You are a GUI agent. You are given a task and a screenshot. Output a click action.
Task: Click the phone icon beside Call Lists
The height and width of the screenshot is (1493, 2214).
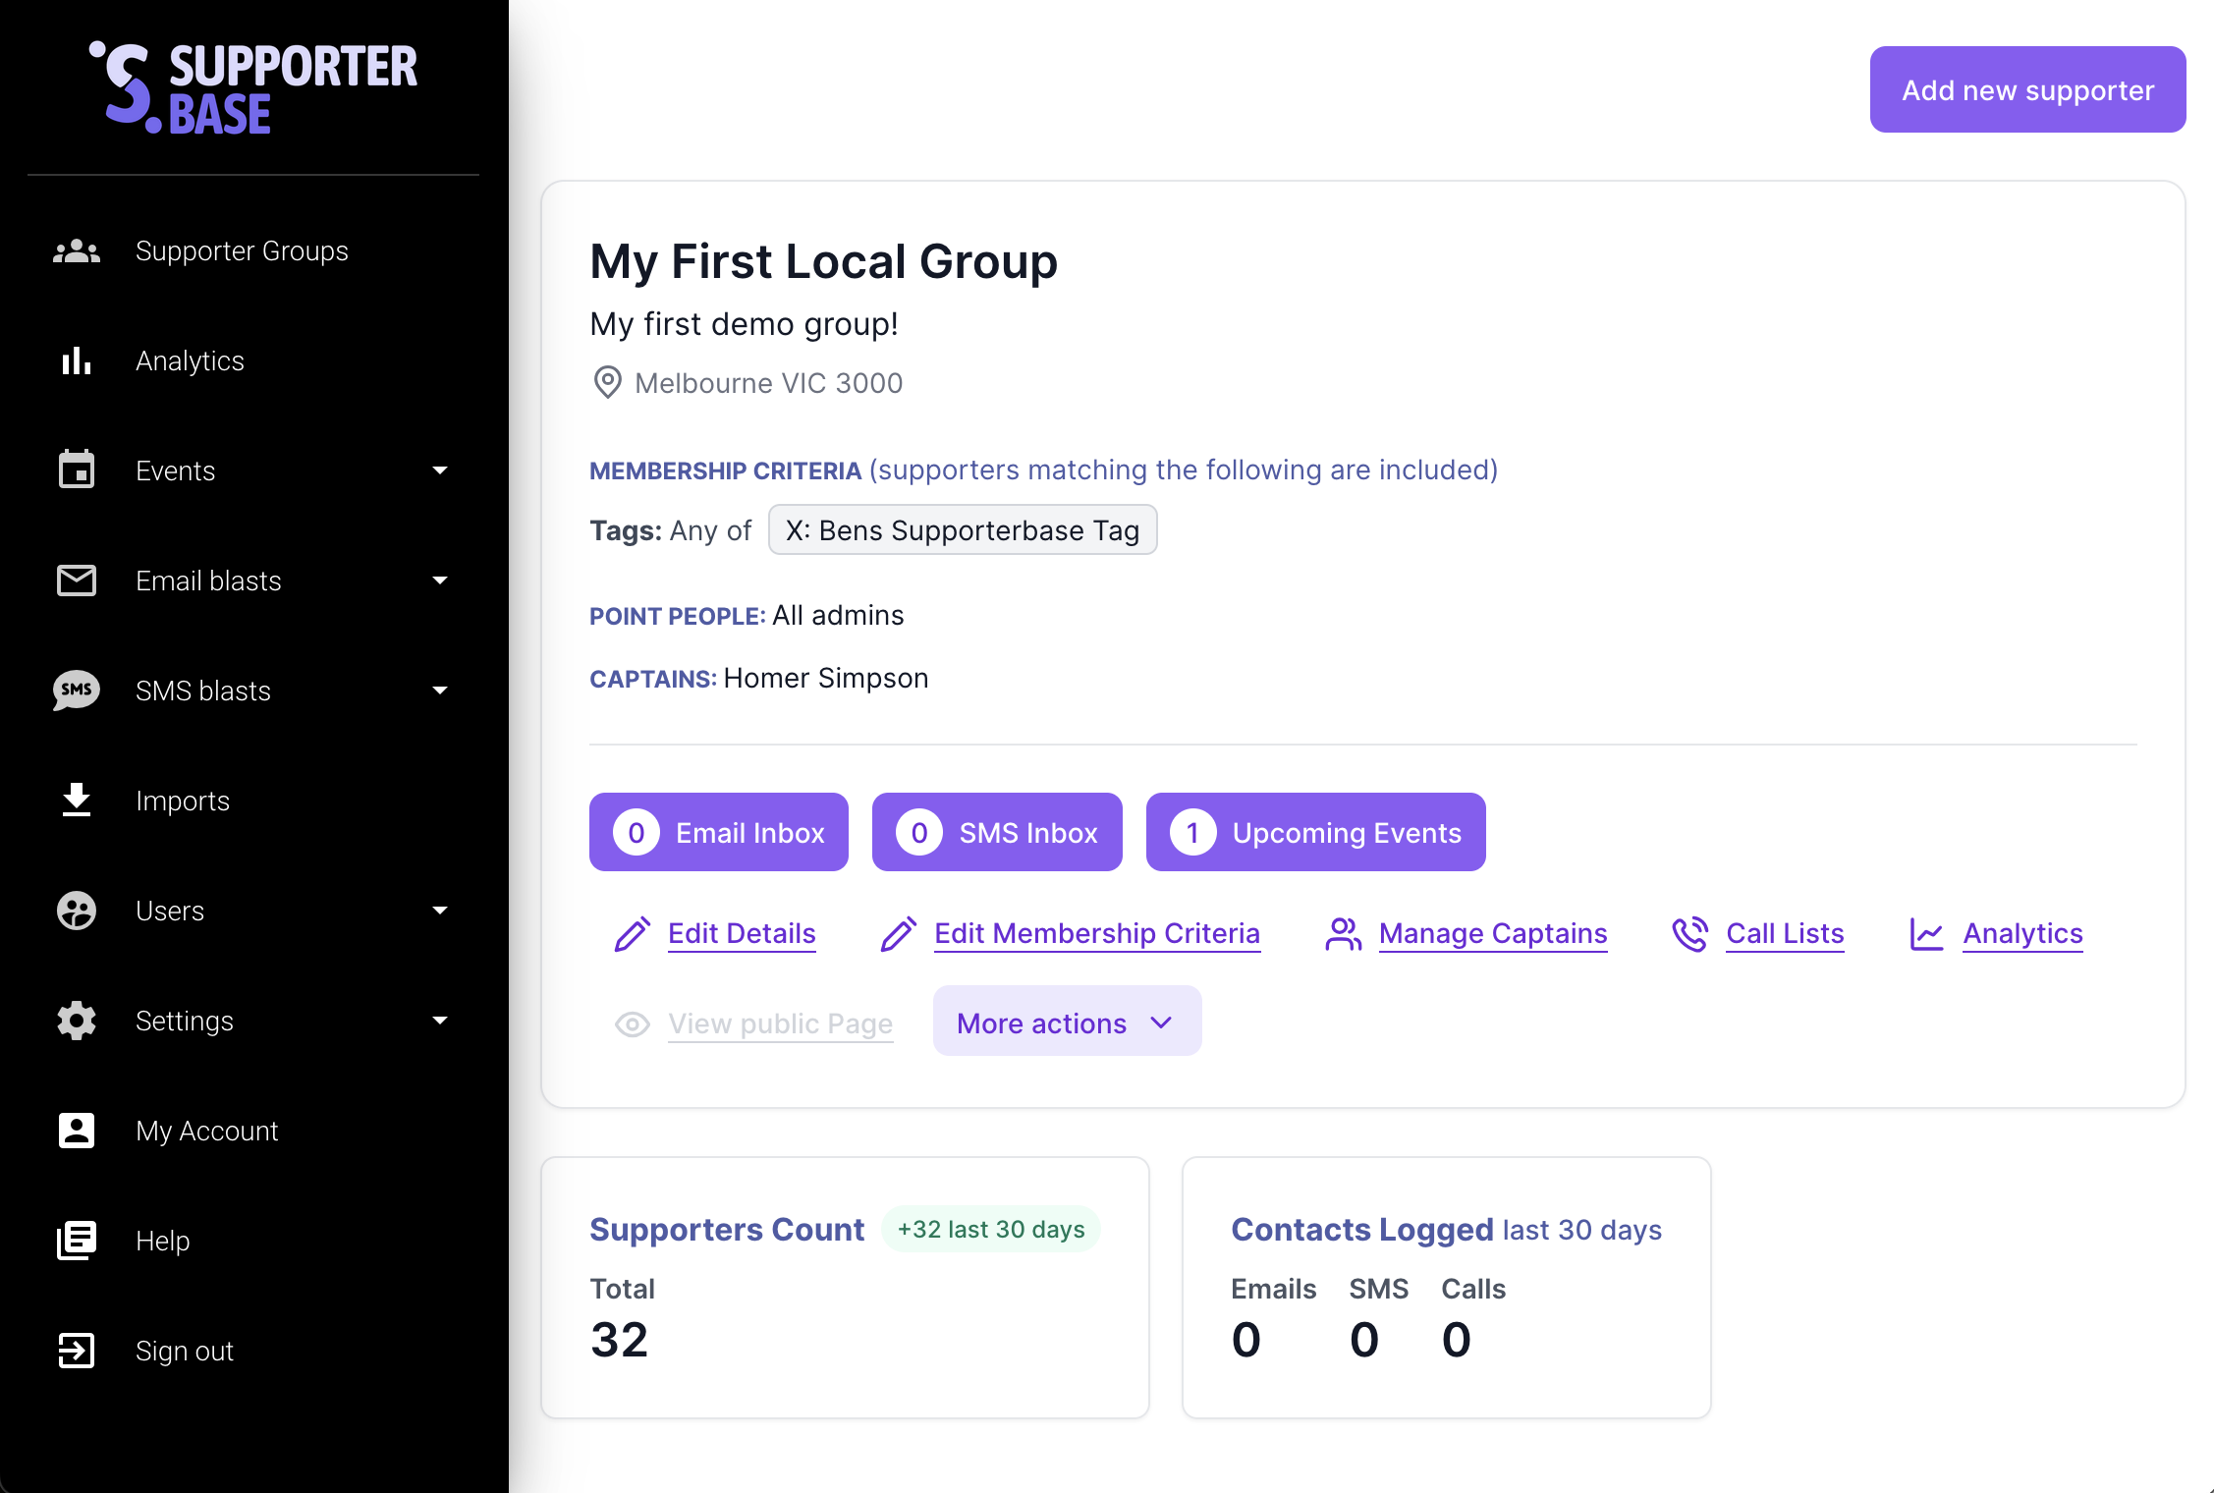(1690, 934)
